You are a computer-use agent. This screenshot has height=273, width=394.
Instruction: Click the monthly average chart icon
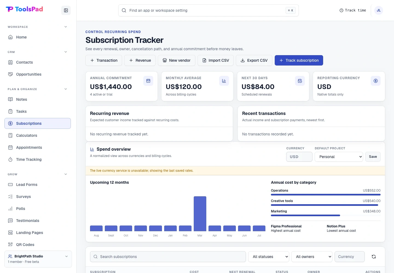pyautogui.click(x=224, y=81)
